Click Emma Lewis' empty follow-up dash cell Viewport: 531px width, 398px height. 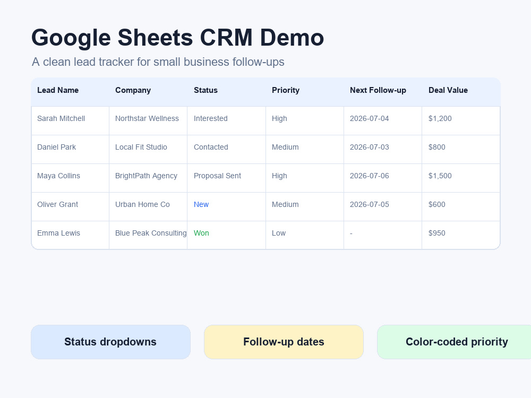click(x=383, y=235)
